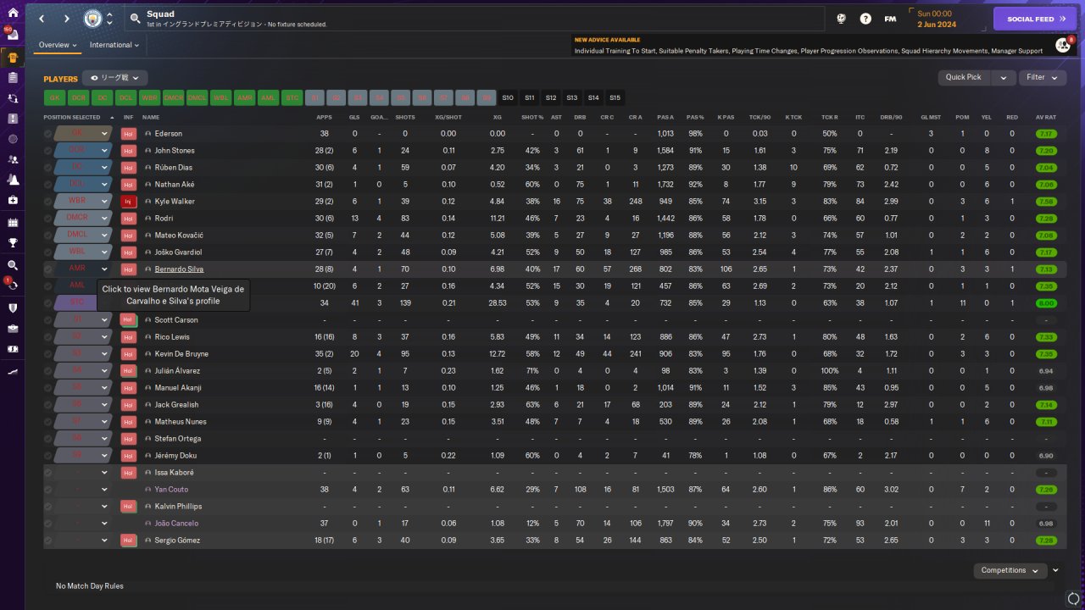Toggle selection circle for João Cancelo row
1085x610 pixels.
[x=48, y=524]
